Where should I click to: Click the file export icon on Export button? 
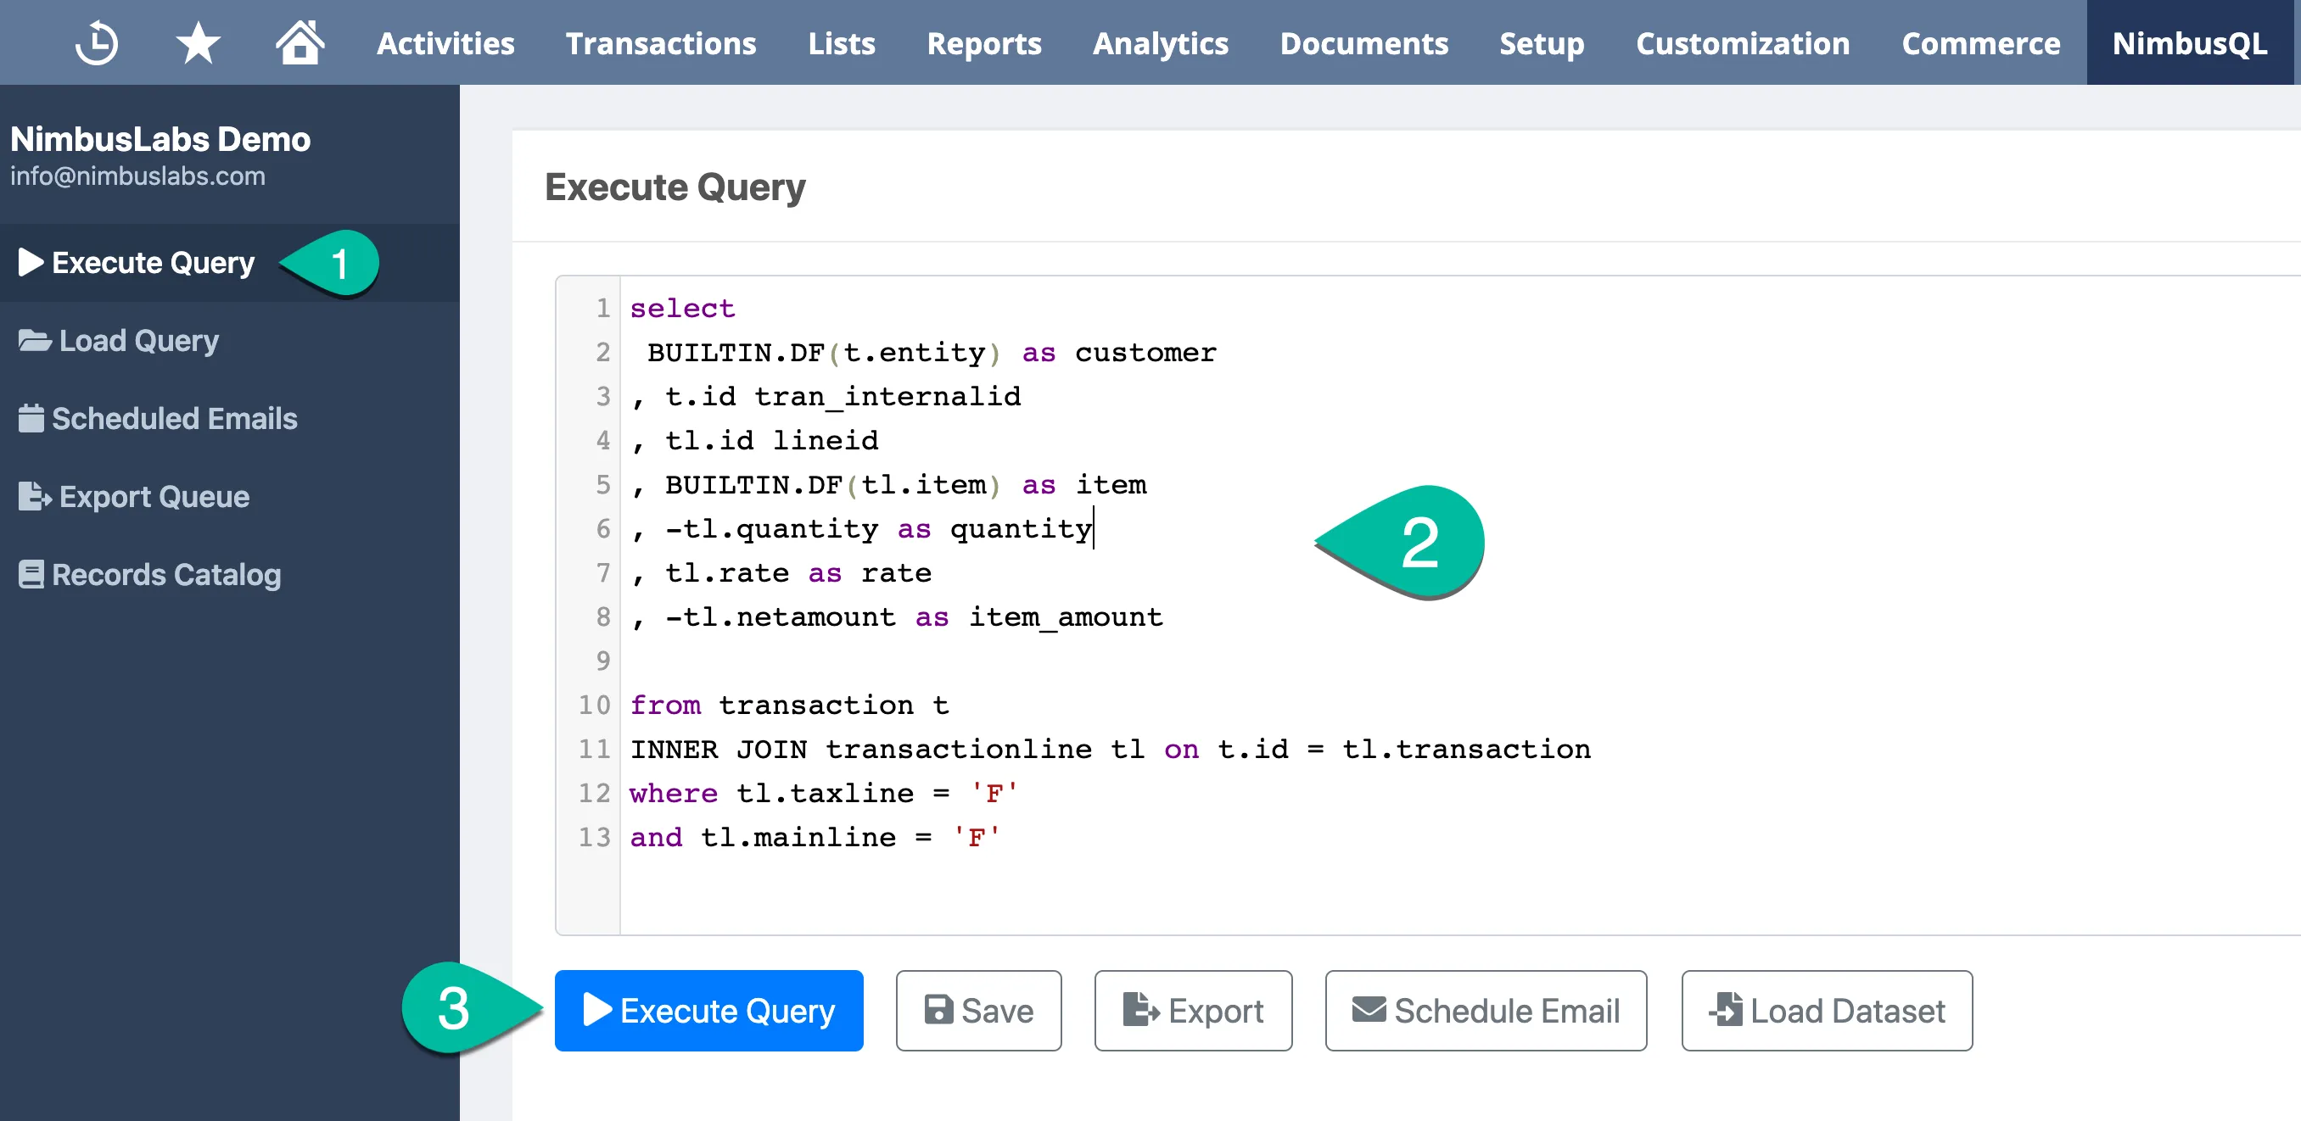[x=1140, y=1009]
